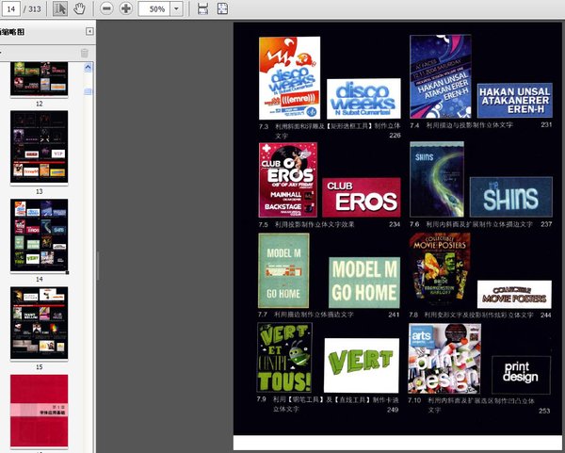Click the '/ 313' total pages label
Screen dimensions: 565x453
point(32,9)
